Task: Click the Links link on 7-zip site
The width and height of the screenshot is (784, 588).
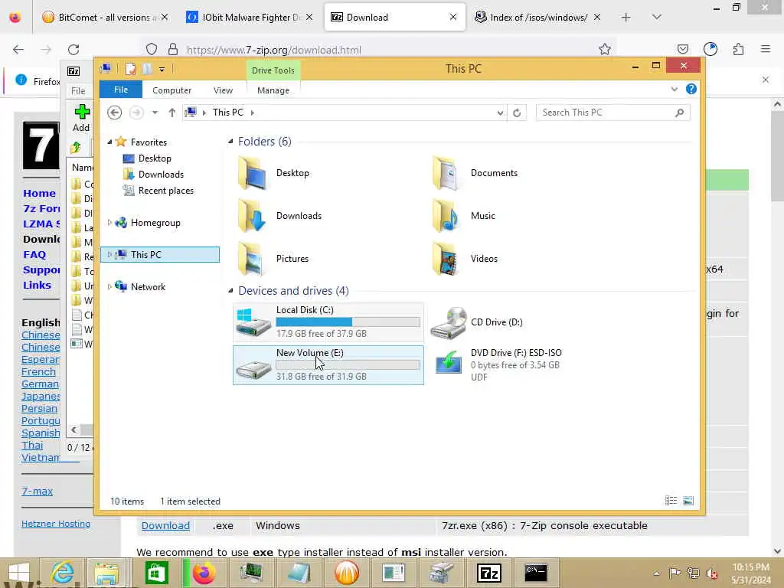Action: coord(37,285)
